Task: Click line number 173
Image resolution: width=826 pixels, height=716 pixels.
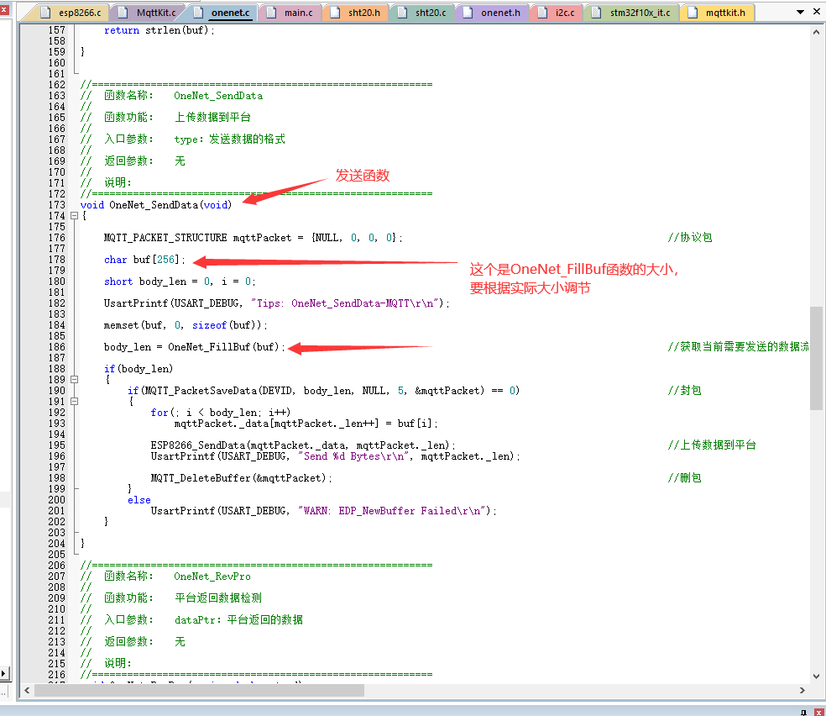Action: [57, 205]
